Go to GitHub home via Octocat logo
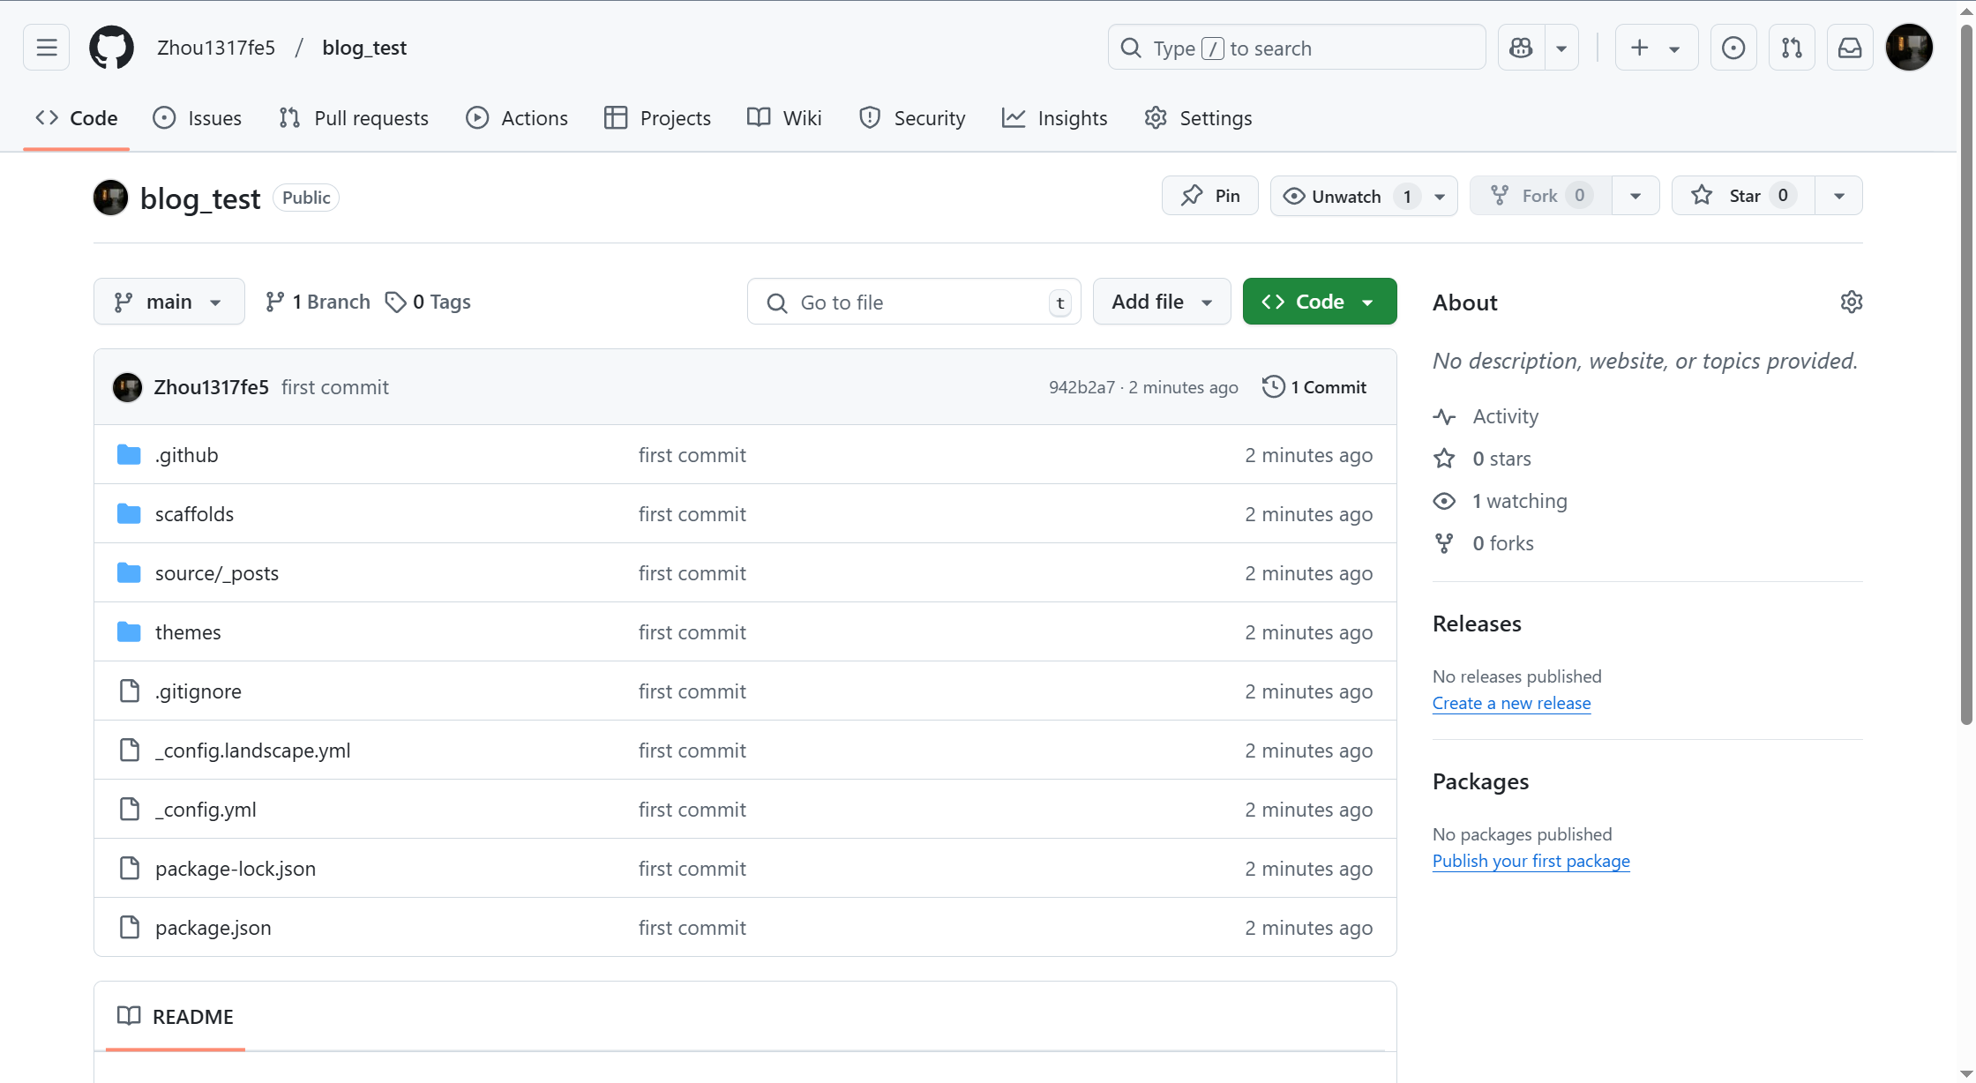Image resolution: width=1976 pixels, height=1083 pixels. (x=111, y=48)
